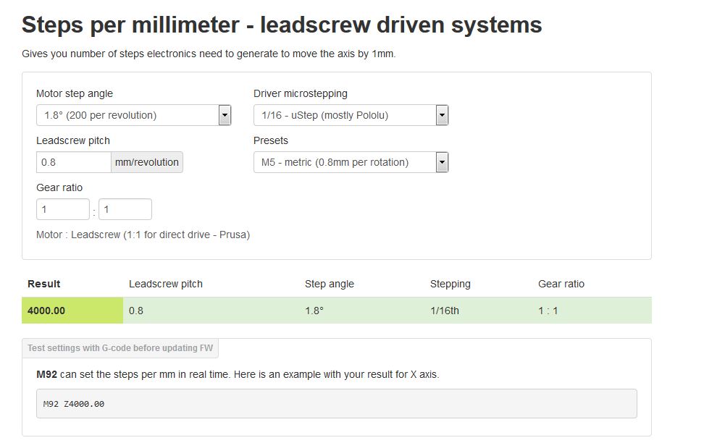Click the Leadscrew pitch table header
The width and height of the screenshot is (704, 443).
coord(166,284)
